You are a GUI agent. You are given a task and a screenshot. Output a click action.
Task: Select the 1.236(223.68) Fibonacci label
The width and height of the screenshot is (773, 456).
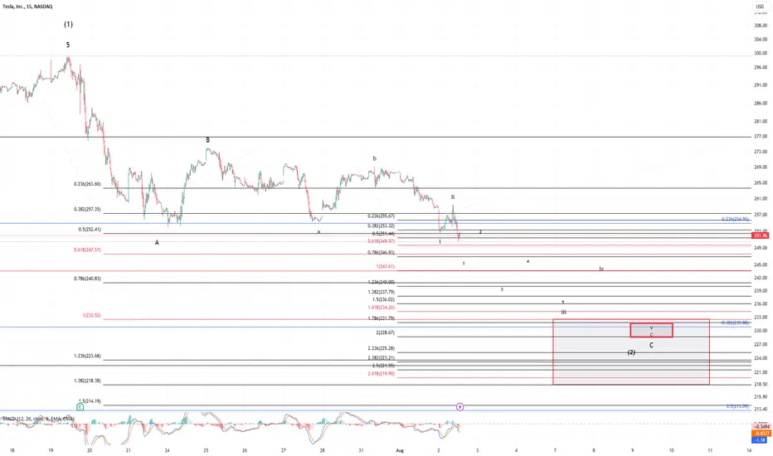tap(87, 356)
